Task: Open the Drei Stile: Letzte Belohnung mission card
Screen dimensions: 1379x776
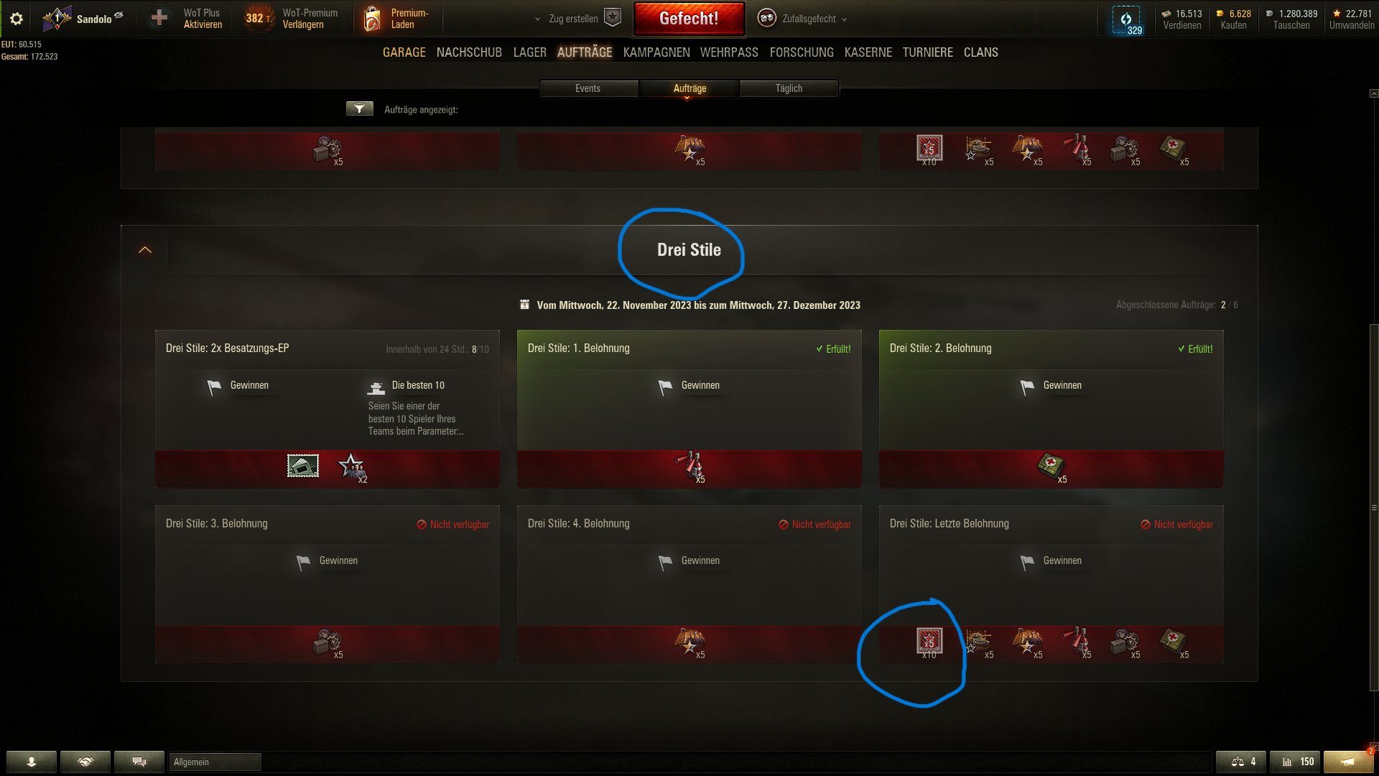Action: click(1051, 583)
